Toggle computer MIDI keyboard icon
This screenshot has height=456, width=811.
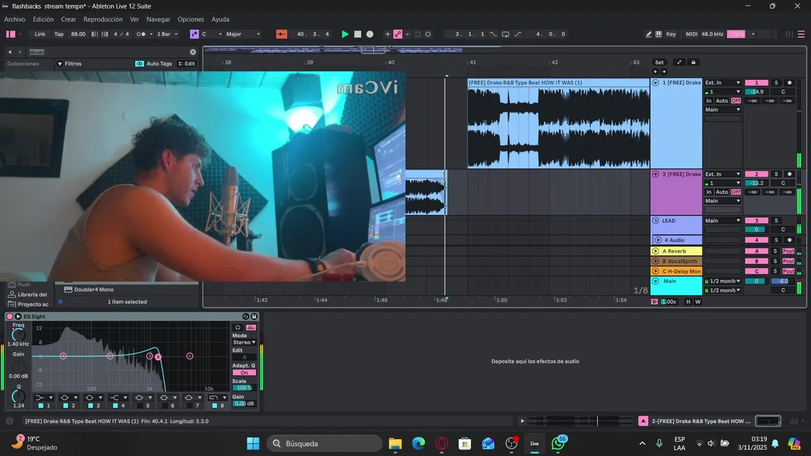tap(659, 34)
